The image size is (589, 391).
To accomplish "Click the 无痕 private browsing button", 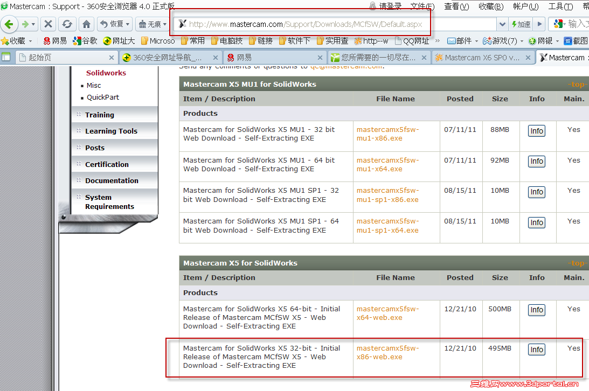I will [x=149, y=24].
